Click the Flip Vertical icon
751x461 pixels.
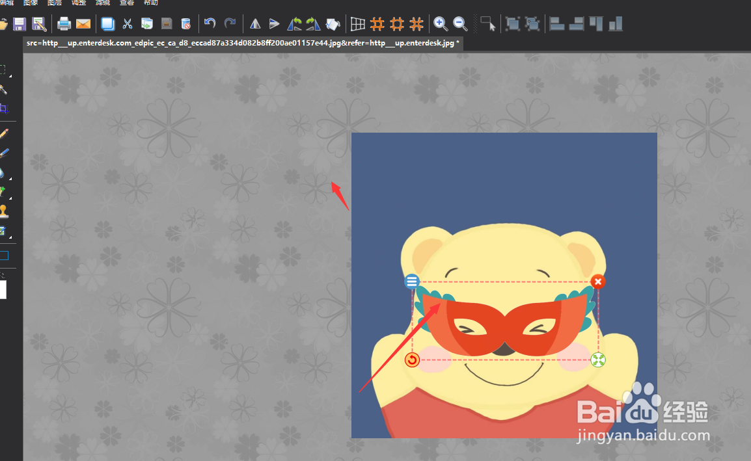[274, 23]
